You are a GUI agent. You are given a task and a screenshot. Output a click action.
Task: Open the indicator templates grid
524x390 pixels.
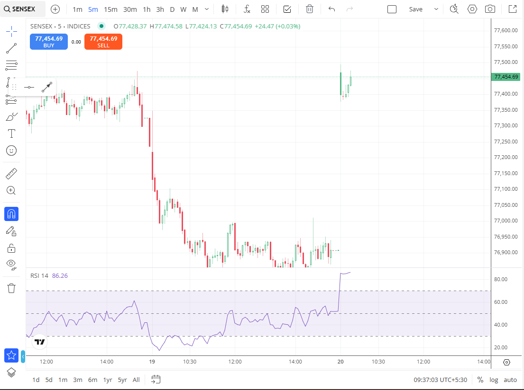(x=265, y=9)
